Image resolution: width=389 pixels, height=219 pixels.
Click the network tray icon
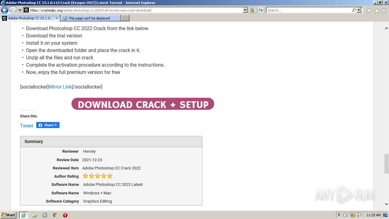point(353,215)
